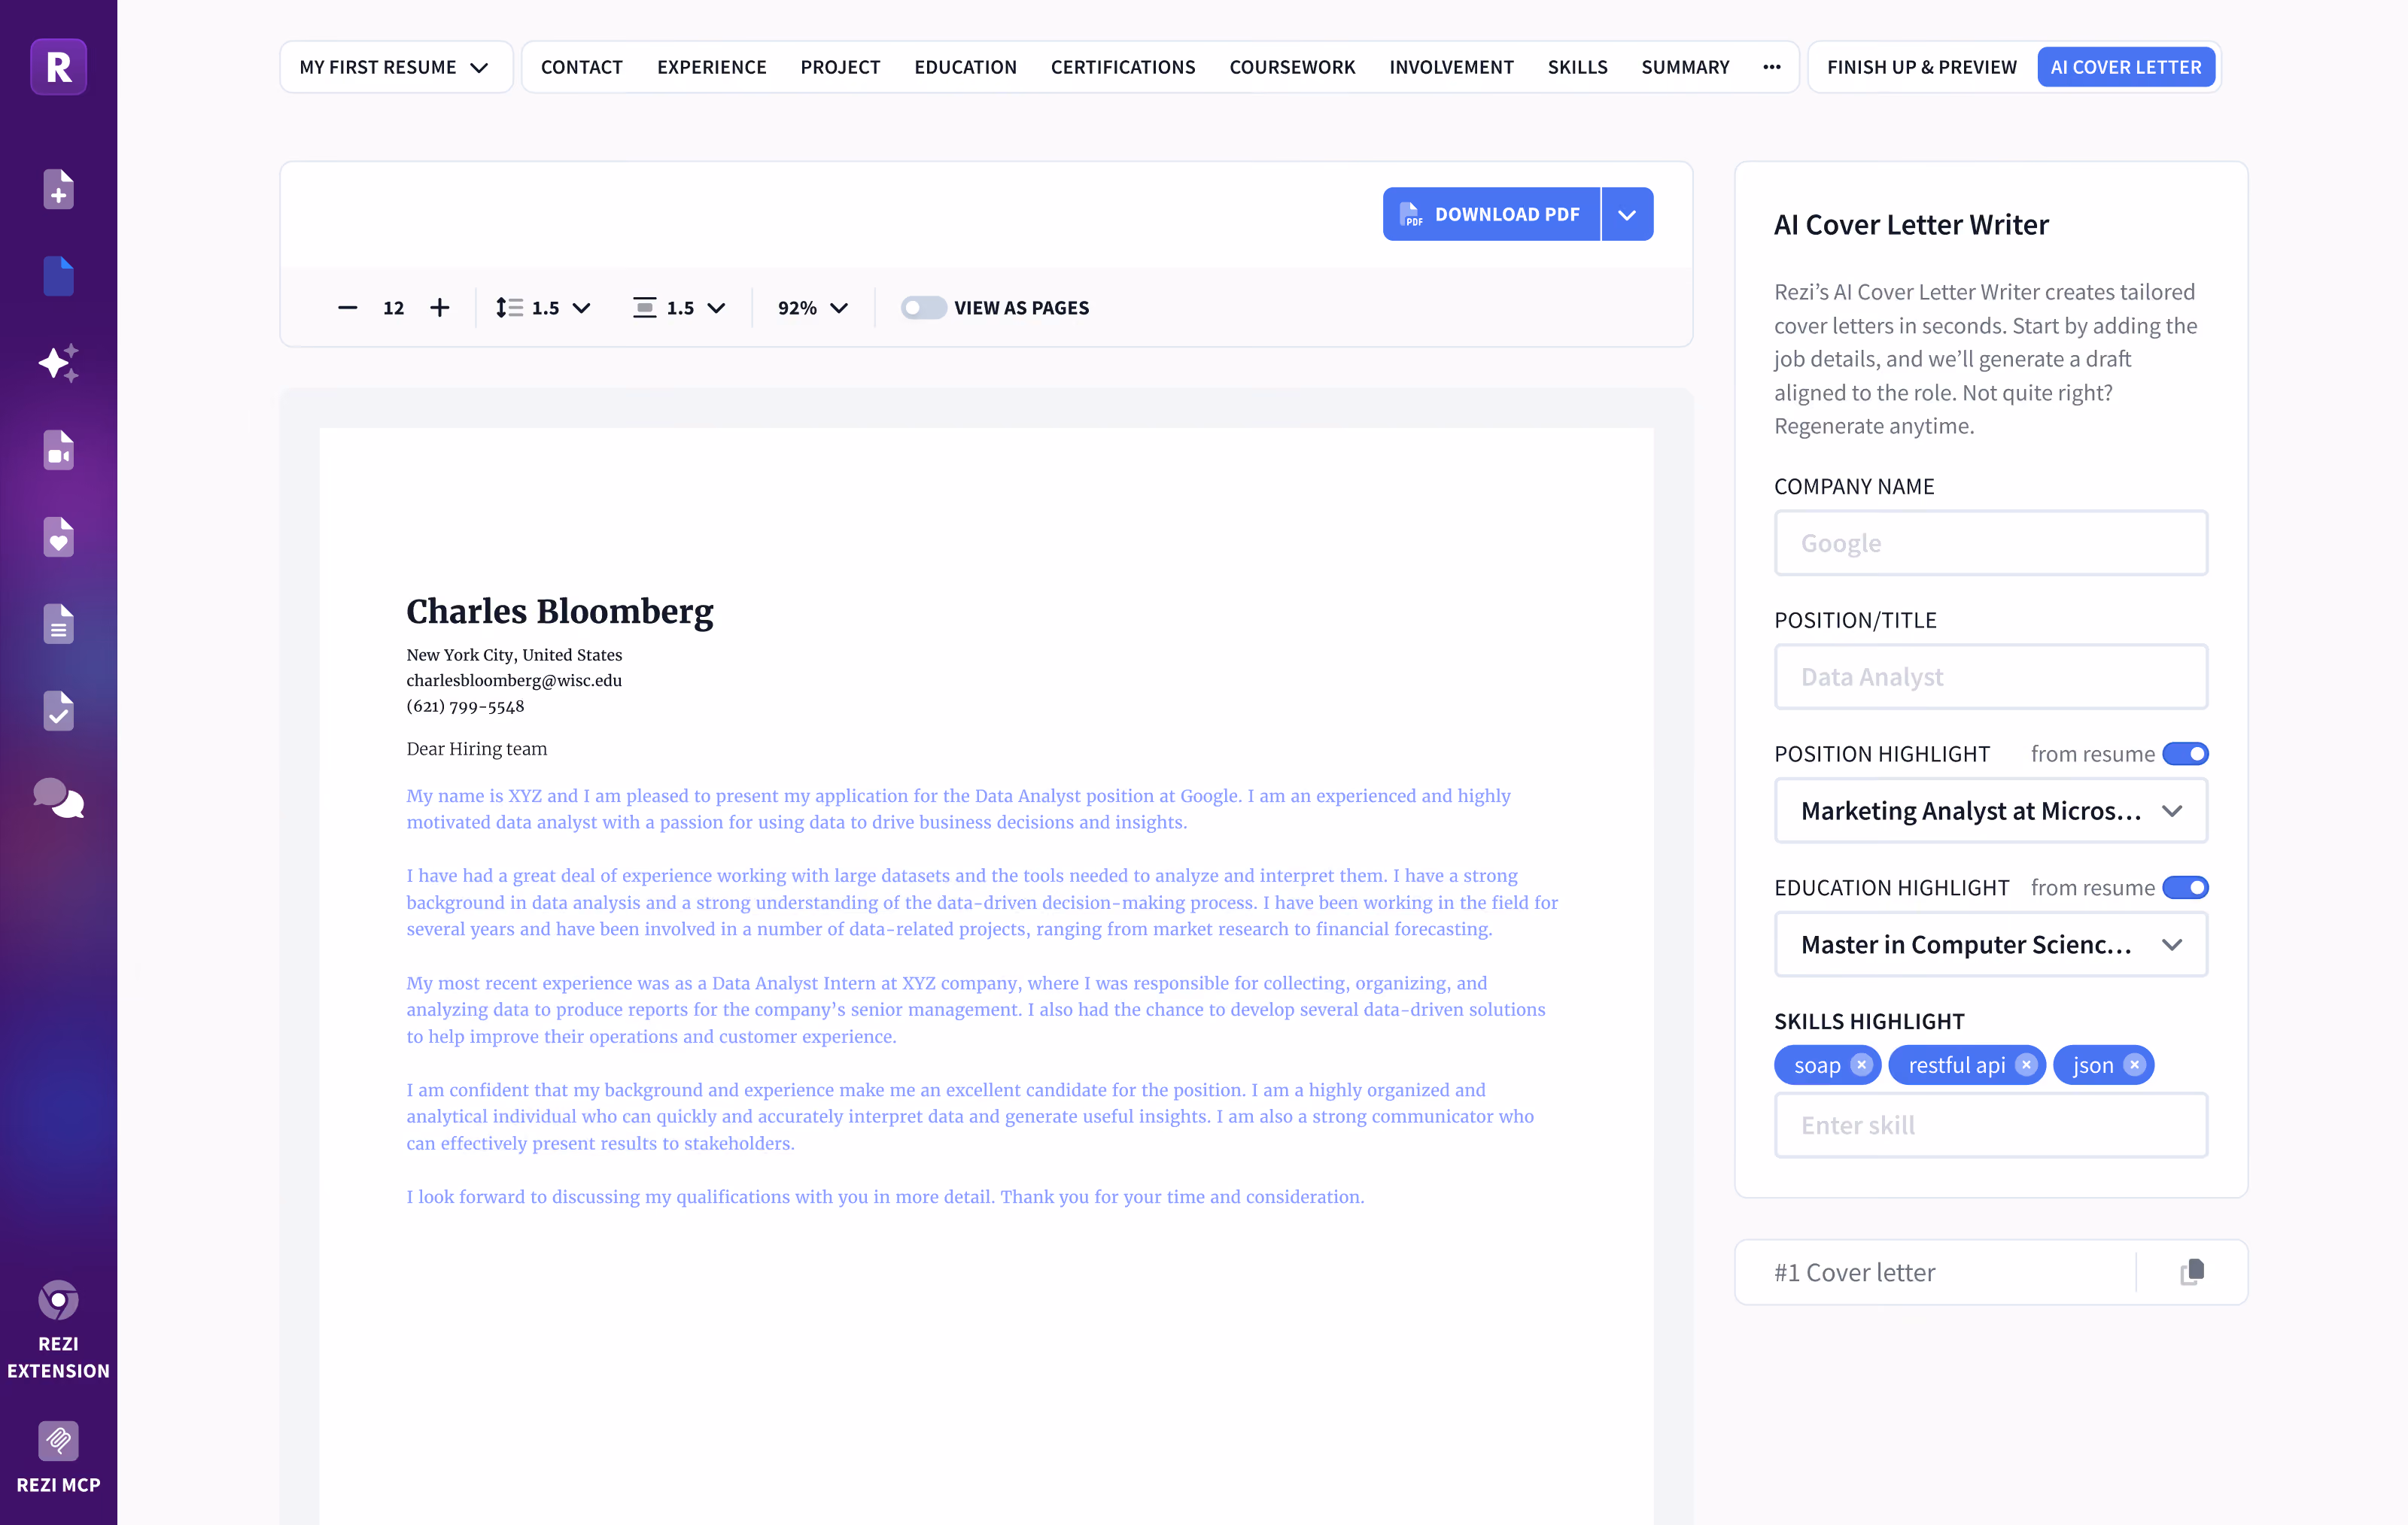The width and height of the screenshot is (2408, 1525).
Task: Go to the Coursework tab
Action: (x=1292, y=67)
